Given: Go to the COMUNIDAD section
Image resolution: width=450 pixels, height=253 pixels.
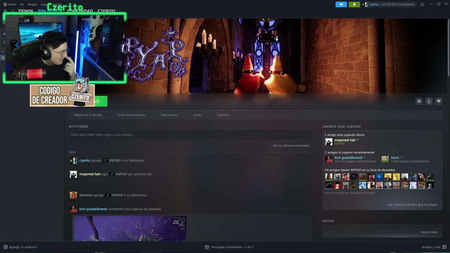Looking at the screenshot, I should tap(80, 11).
